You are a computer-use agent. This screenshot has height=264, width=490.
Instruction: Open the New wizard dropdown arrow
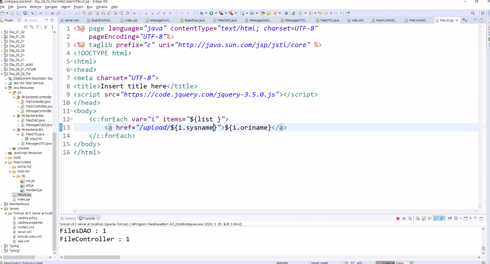[7, 13]
